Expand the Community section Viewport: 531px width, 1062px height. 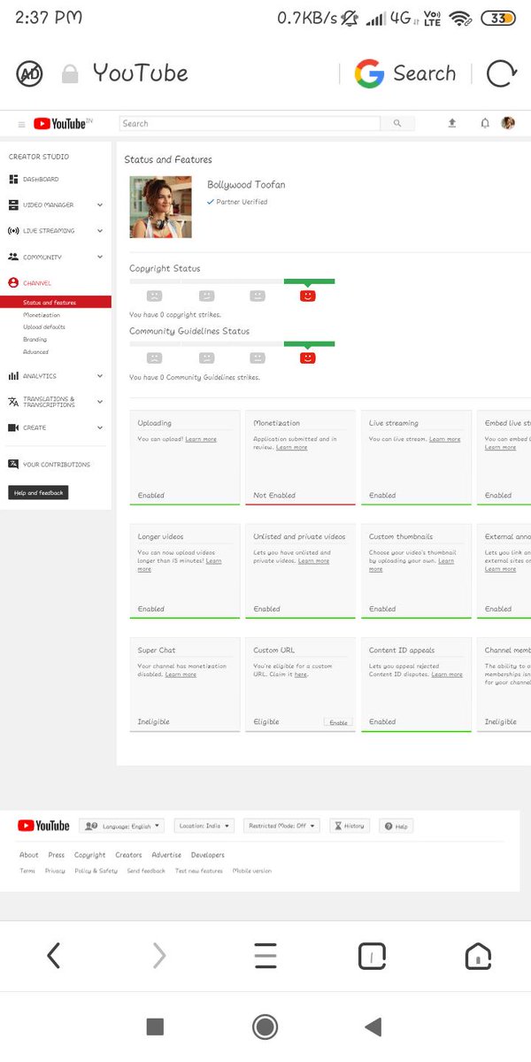56,258
